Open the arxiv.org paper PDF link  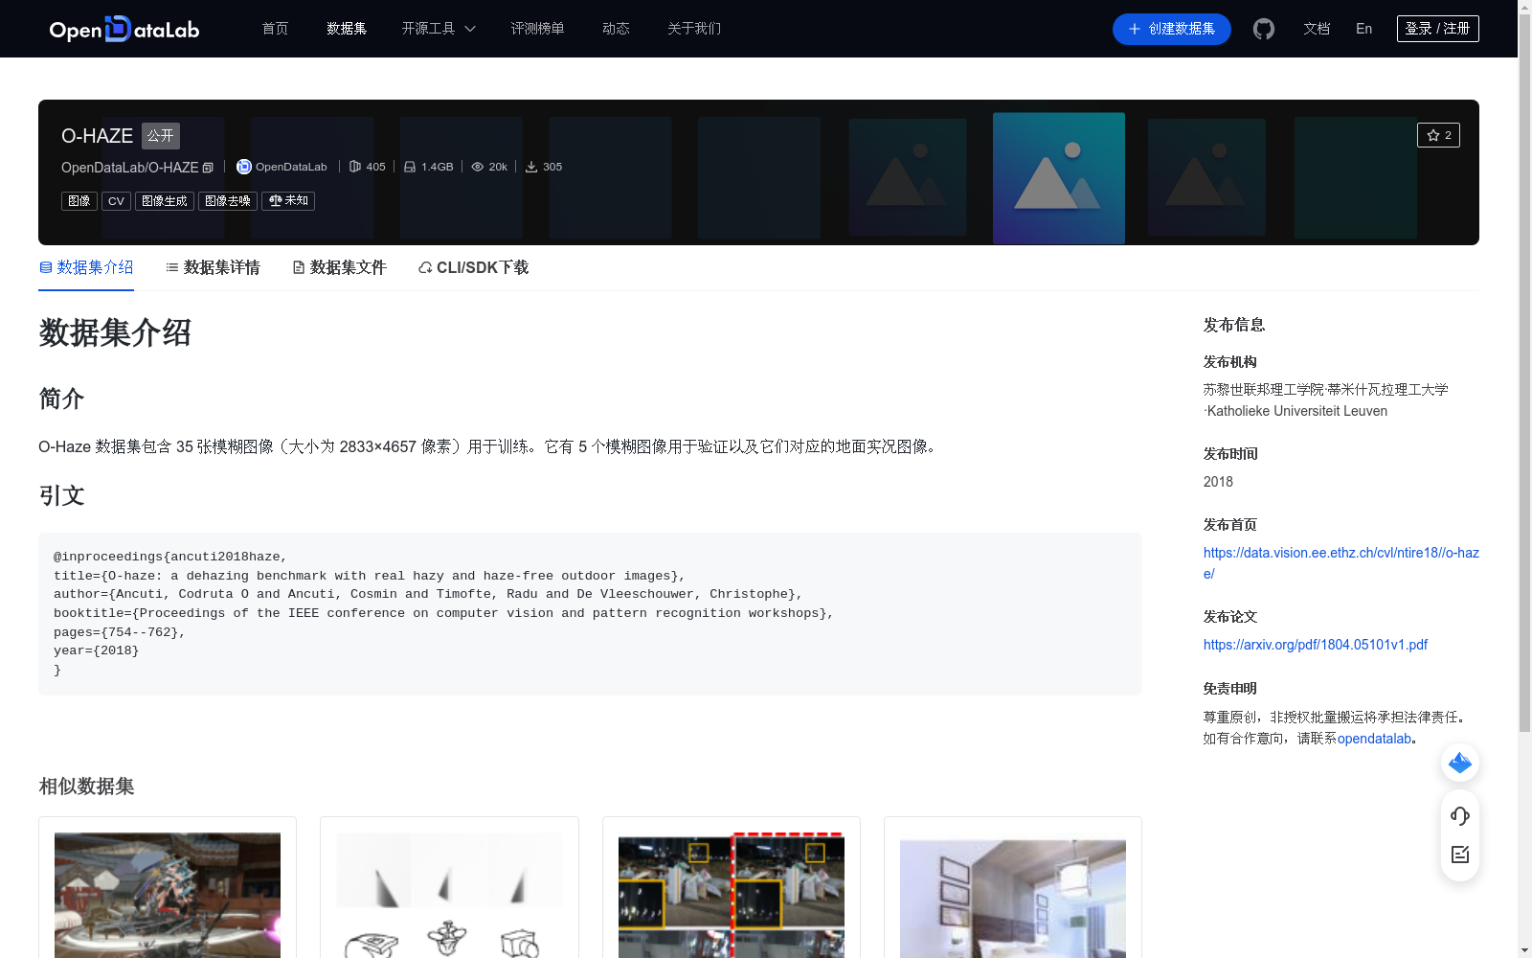tap(1316, 645)
